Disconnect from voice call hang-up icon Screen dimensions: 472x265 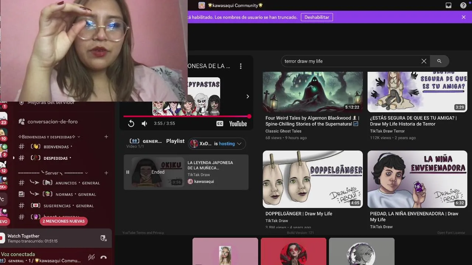(104, 257)
